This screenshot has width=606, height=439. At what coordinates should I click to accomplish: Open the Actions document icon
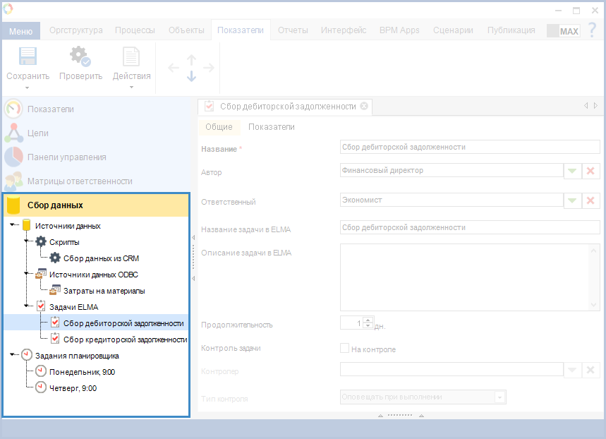(131, 58)
